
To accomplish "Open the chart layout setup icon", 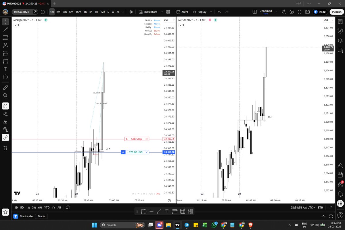I will pyautogui.click(x=254, y=12).
